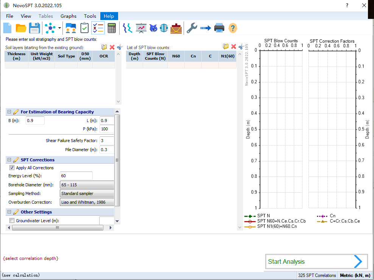This screenshot has height=280, width=374.
Task: Open a file with the folder icon
Action: pyautogui.click(x=21, y=28)
